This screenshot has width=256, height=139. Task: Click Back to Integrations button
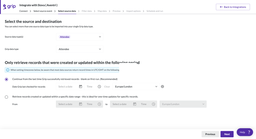pyautogui.click(x=233, y=7)
